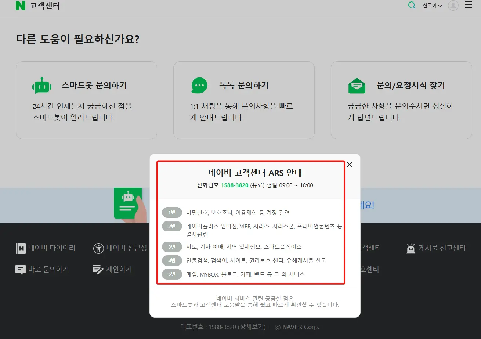Open 제안하기 footer link
This screenshot has height=339, width=481.
(119, 270)
